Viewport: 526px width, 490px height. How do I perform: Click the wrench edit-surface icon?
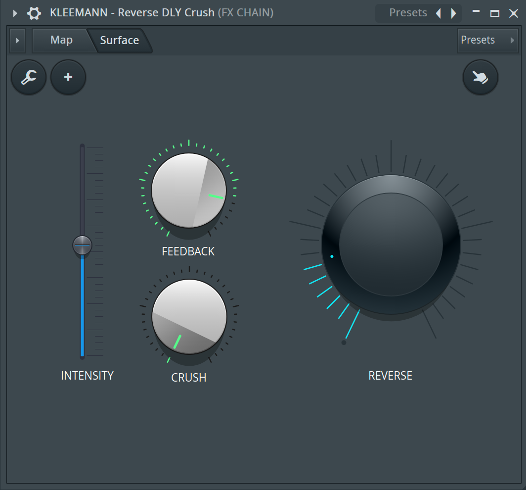coord(29,77)
